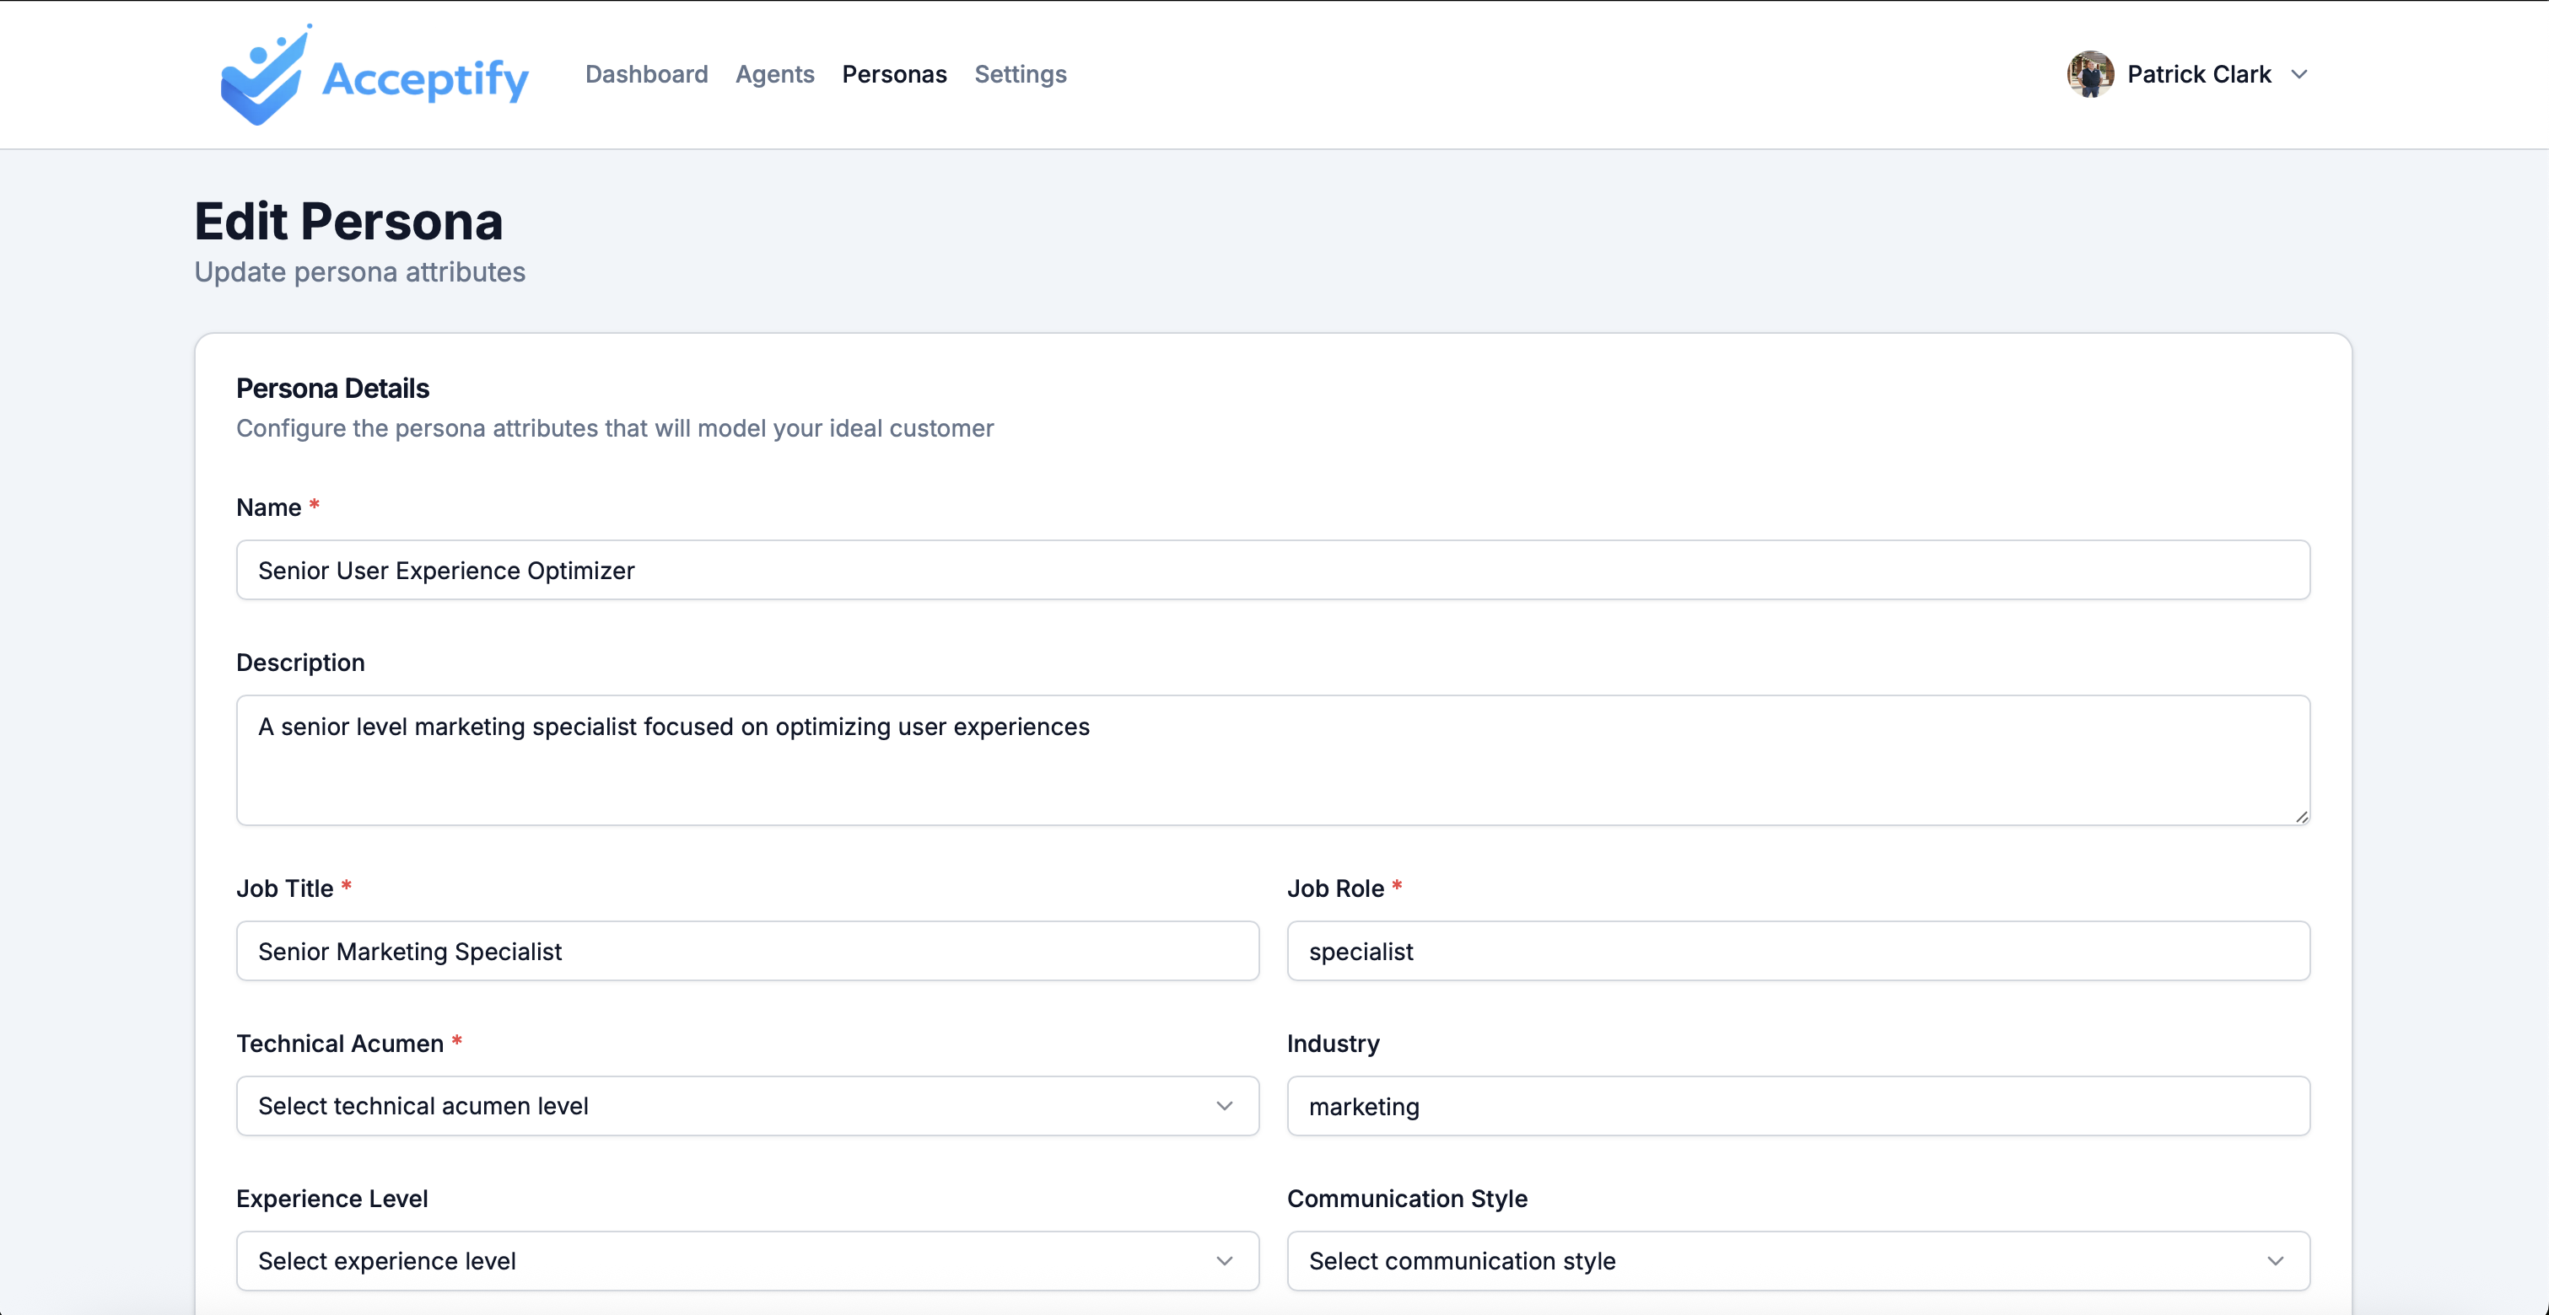This screenshot has width=2549, height=1315.
Task: Click the Experience Level dropdown chevron
Action: click(1225, 1262)
